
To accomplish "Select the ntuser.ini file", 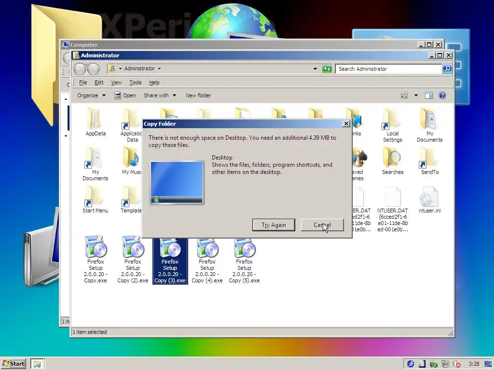I will point(429,199).
